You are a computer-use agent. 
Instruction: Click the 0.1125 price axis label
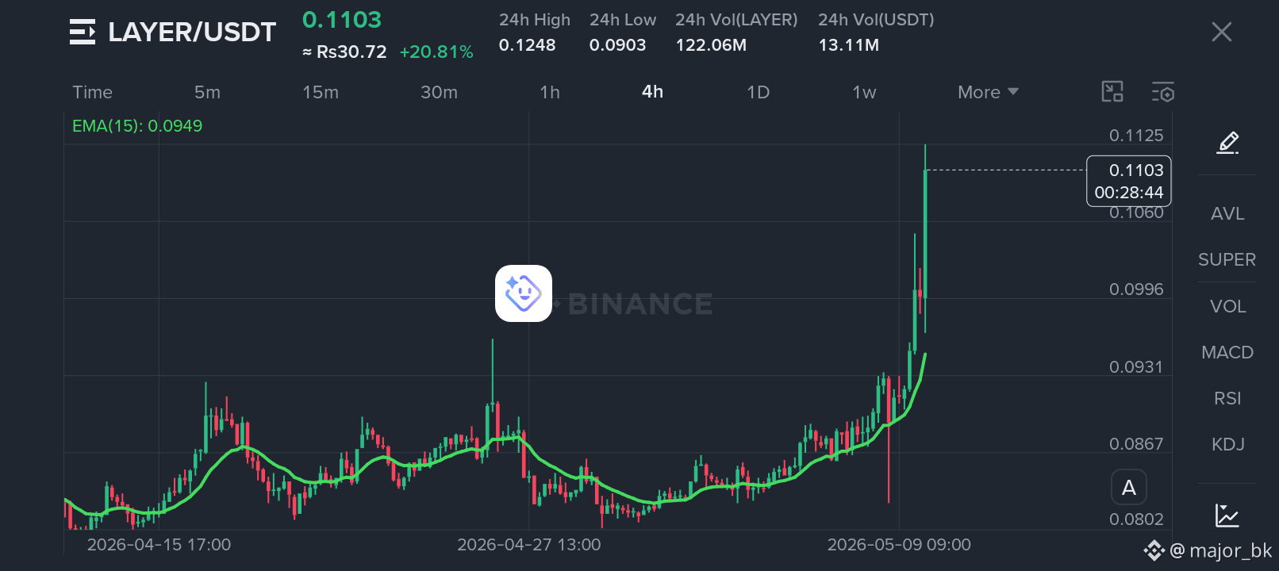[1136, 136]
